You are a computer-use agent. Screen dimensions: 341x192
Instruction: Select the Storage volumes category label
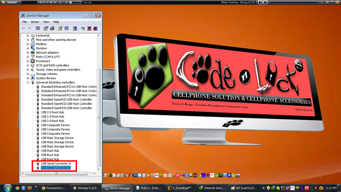point(47,74)
